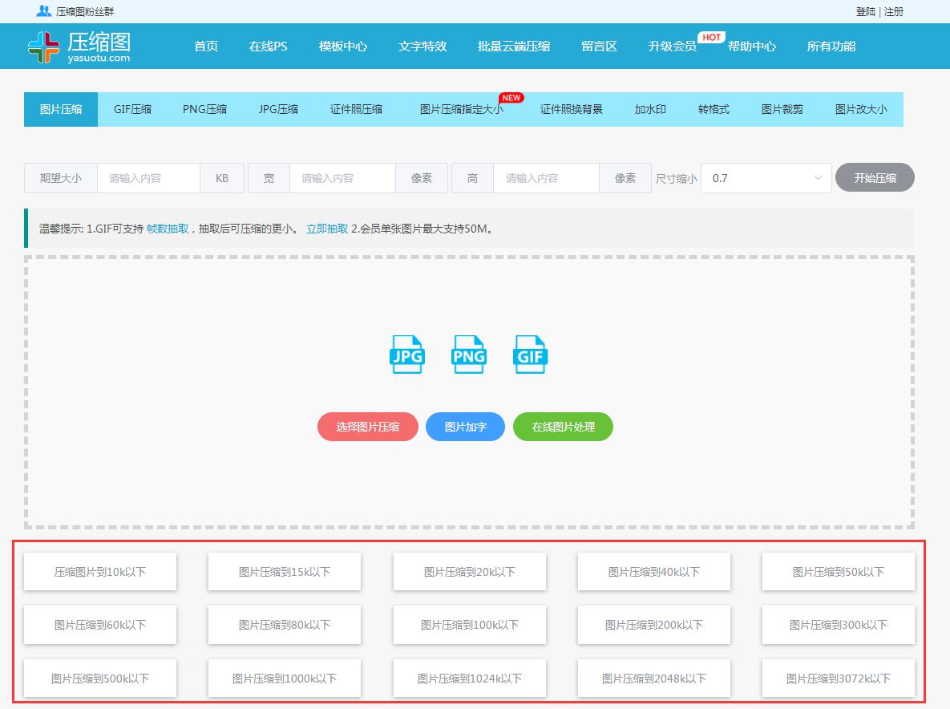
Task: Open 批量云端压缩 in the menu bar
Action: (x=511, y=47)
